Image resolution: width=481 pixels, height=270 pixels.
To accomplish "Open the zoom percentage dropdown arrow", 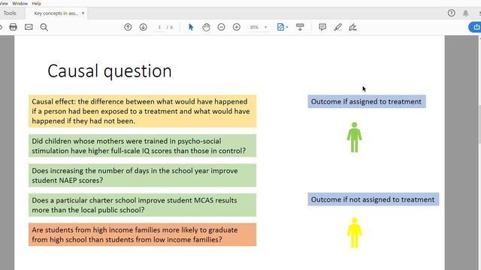I will 265,27.
